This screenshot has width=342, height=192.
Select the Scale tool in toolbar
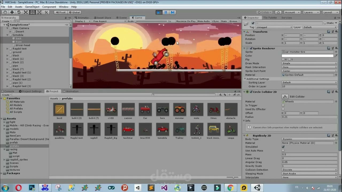[26, 12]
